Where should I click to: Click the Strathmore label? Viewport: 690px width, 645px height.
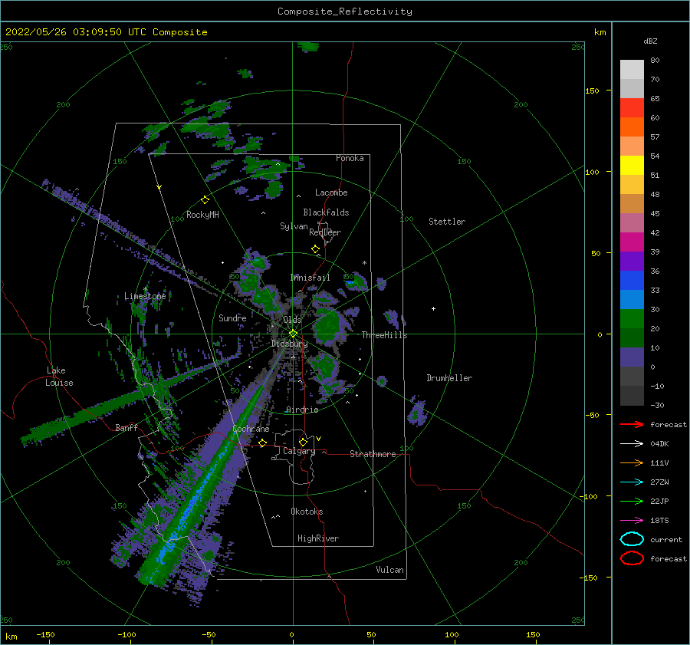[x=373, y=454]
